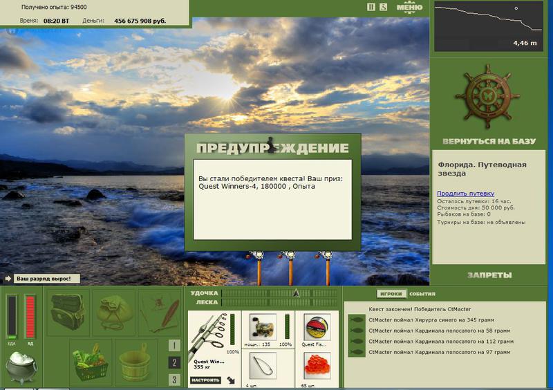Click the reel 100% condition gauge
The image size is (553, 390).
tap(287, 327)
